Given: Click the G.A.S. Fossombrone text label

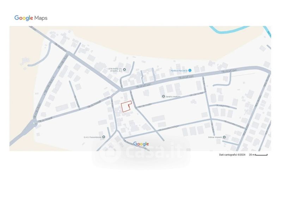Looking at the screenshot, I should pos(93,137).
